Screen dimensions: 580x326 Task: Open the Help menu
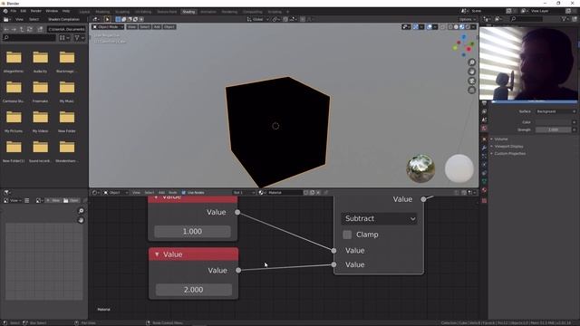coord(66,11)
